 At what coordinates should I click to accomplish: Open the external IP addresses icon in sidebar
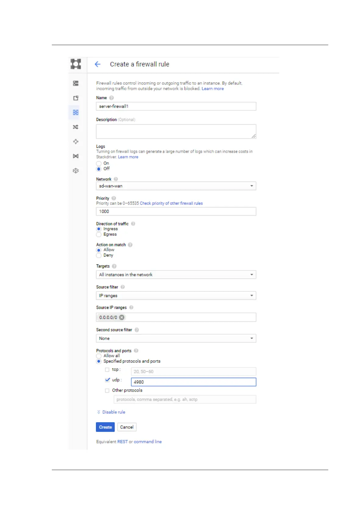coord(76,98)
